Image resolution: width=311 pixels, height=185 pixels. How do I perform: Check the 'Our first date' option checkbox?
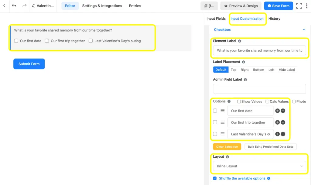click(215, 111)
